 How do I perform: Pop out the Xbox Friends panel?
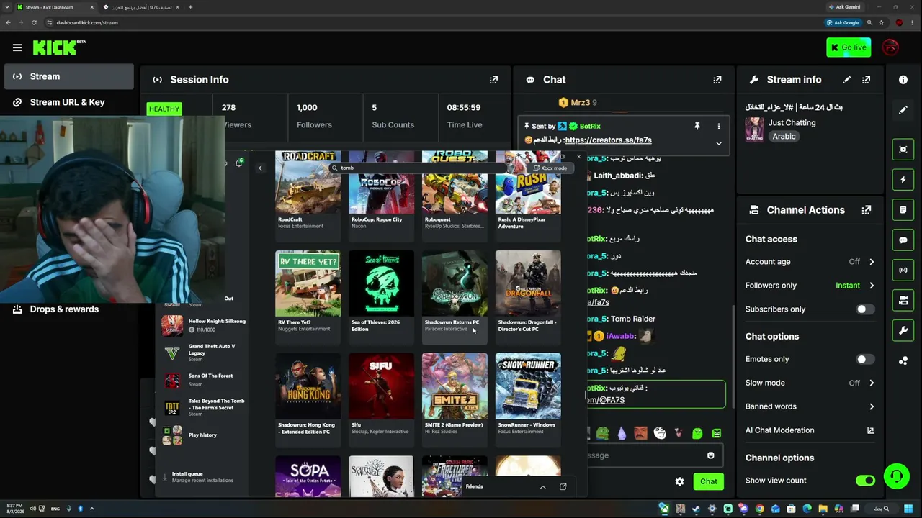pos(563,487)
